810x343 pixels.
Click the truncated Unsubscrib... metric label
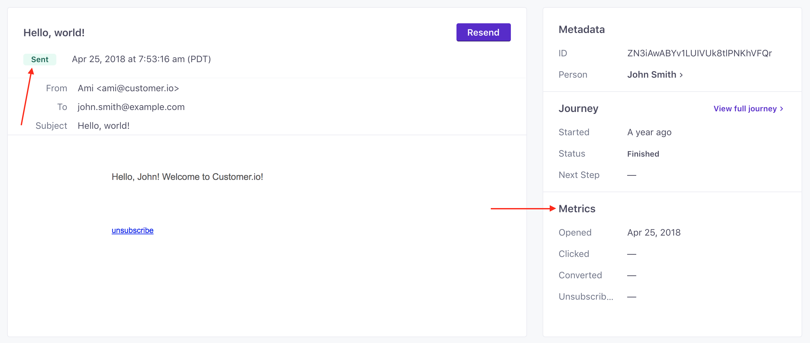(586, 297)
